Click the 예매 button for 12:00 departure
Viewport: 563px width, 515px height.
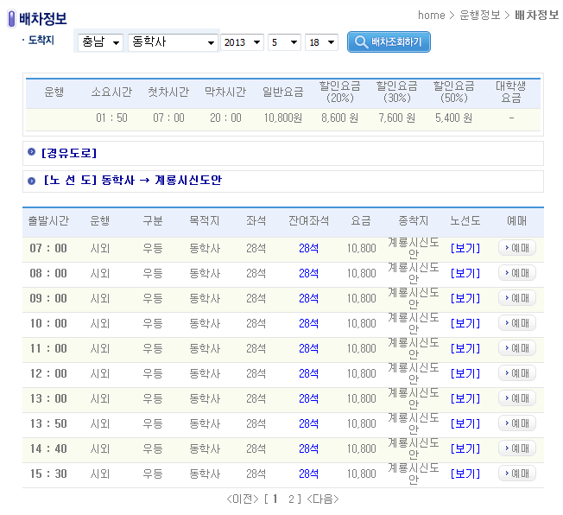pos(516,373)
